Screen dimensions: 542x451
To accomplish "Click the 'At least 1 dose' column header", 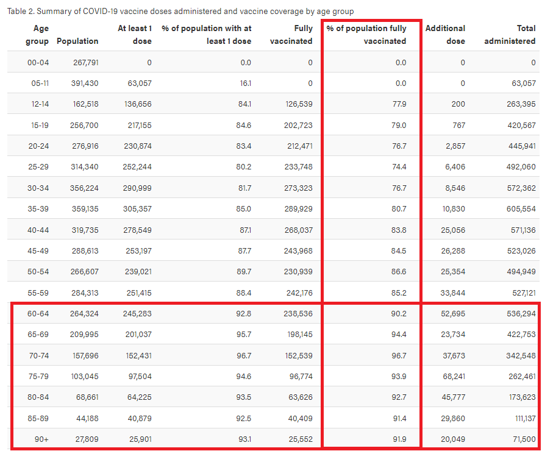I will [135, 35].
